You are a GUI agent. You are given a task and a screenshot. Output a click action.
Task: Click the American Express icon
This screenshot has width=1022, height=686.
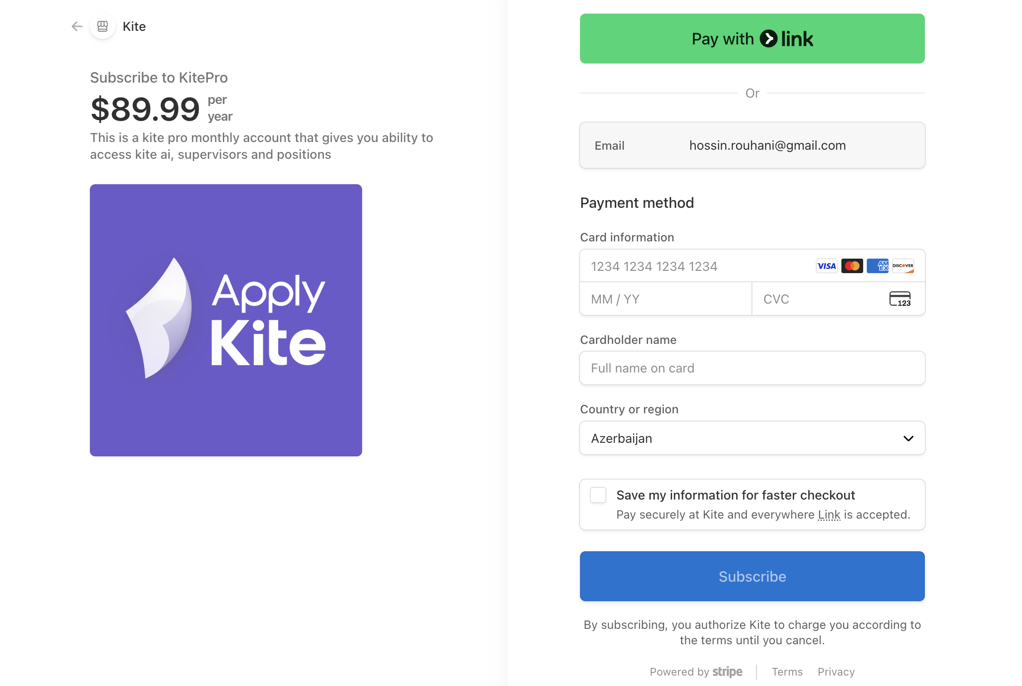pyautogui.click(x=877, y=266)
